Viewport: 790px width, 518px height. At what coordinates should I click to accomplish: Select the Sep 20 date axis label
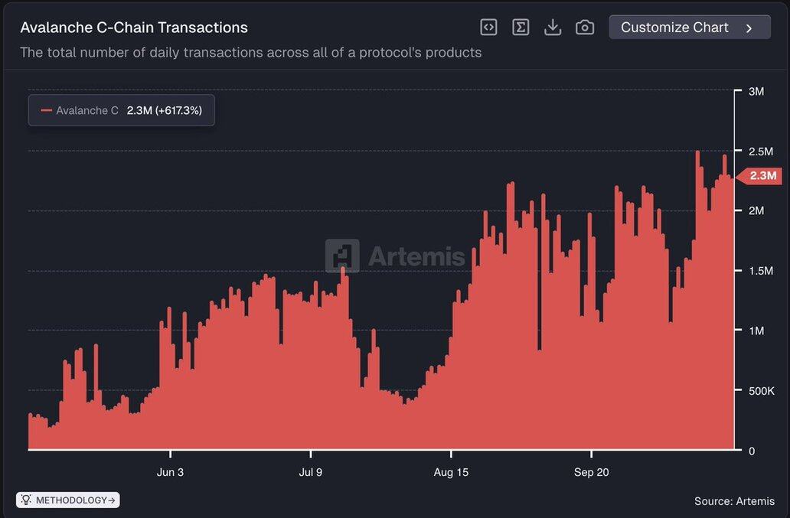tap(592, 472)
